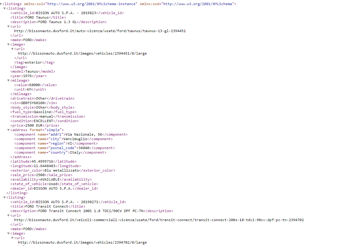The height and width of the screenshot is (246, 363).
Task: Click the price line '2500 EUR'
Action: 35,125
